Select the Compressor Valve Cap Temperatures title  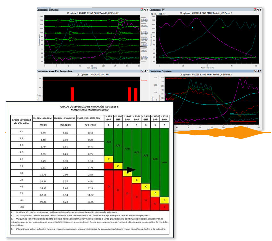pyautogui.click(x=55, y=71)
